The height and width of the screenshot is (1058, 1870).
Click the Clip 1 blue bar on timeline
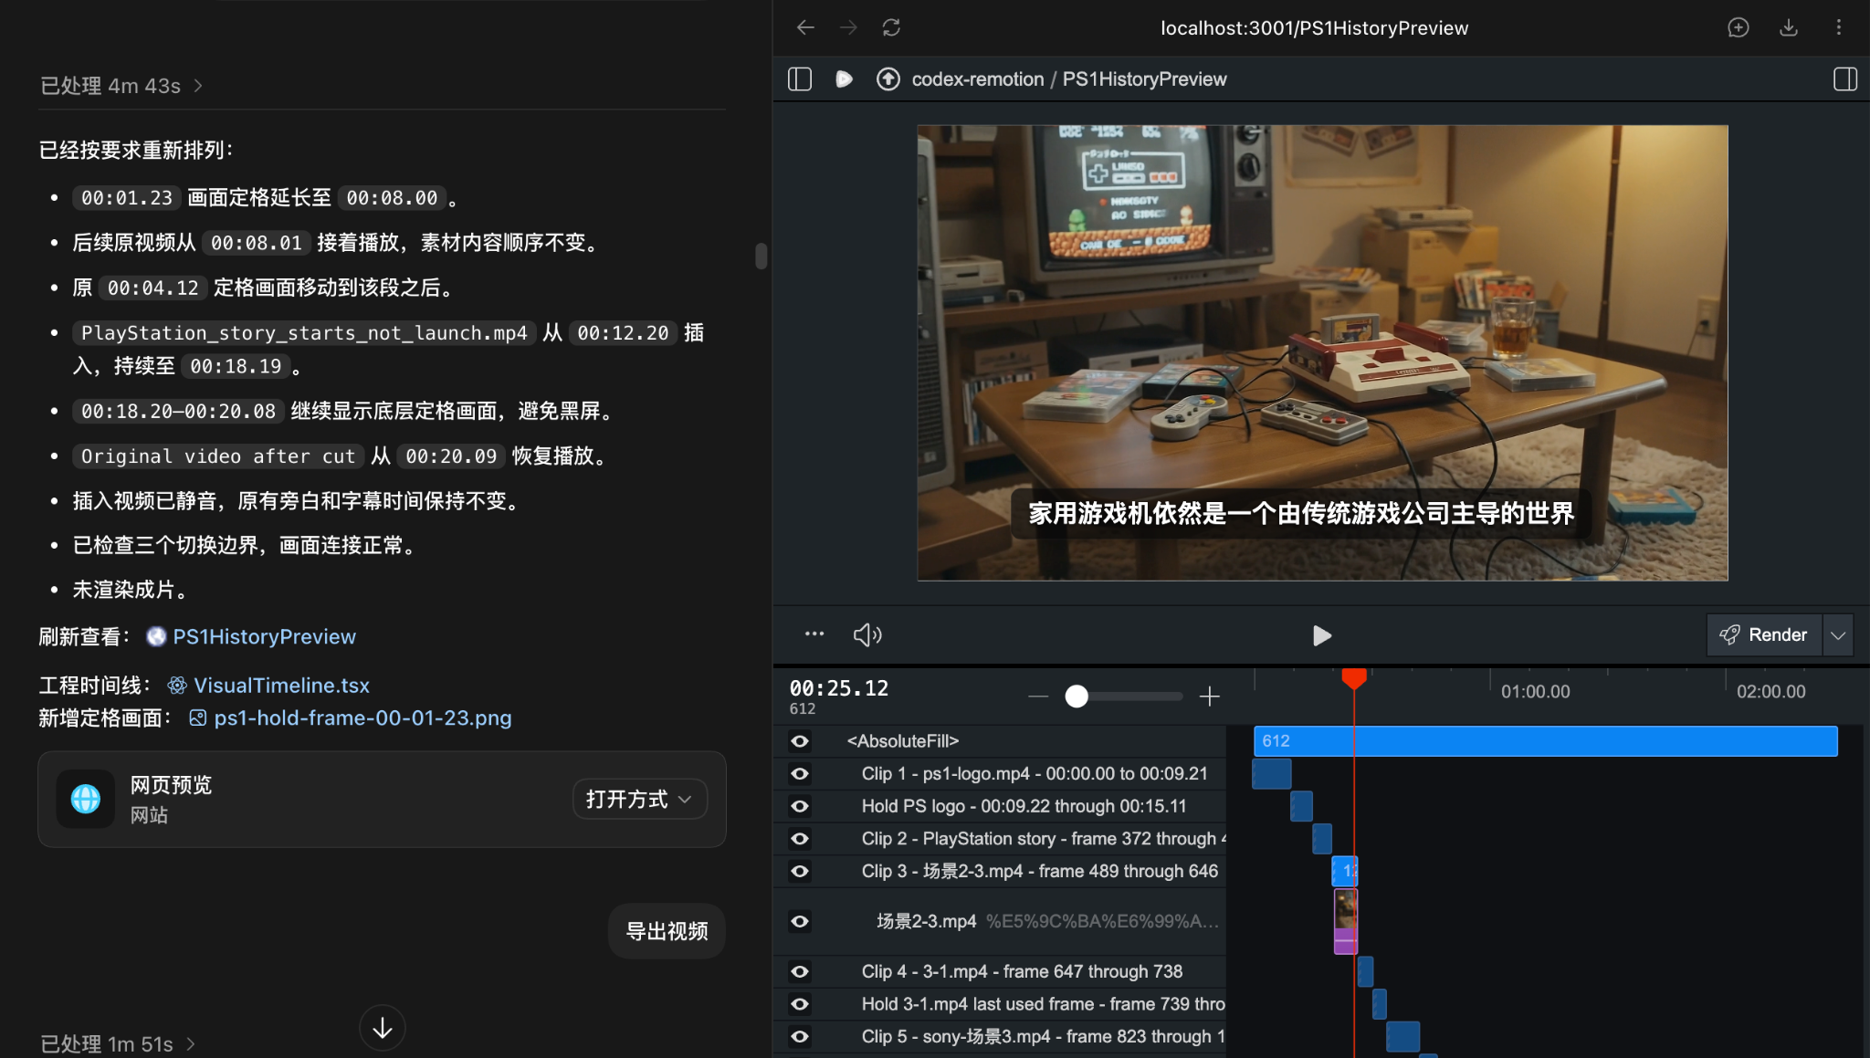coord(1272,774)
